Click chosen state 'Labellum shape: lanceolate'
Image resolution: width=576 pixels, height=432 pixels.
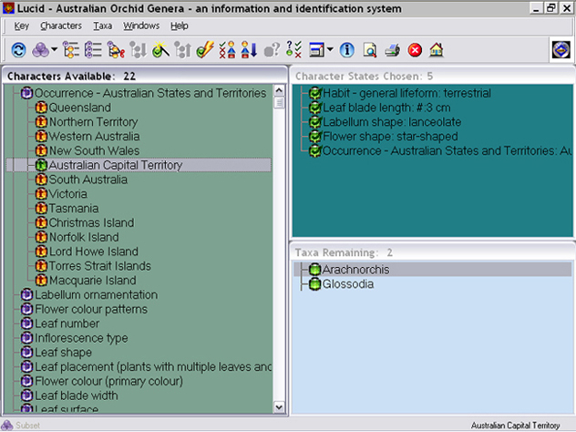click(392, 122)
